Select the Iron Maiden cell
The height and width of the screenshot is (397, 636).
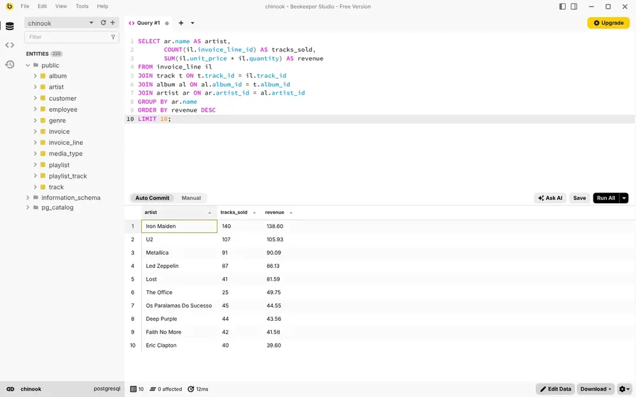[179, 226]
